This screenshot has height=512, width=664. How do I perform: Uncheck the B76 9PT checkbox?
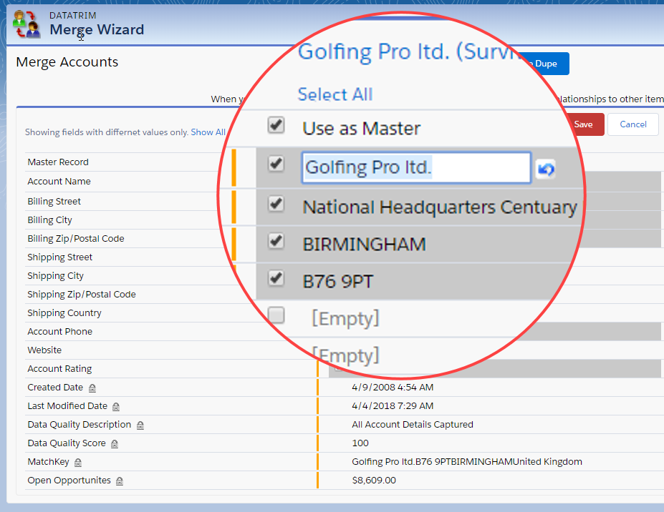click(x=276, y=278)
